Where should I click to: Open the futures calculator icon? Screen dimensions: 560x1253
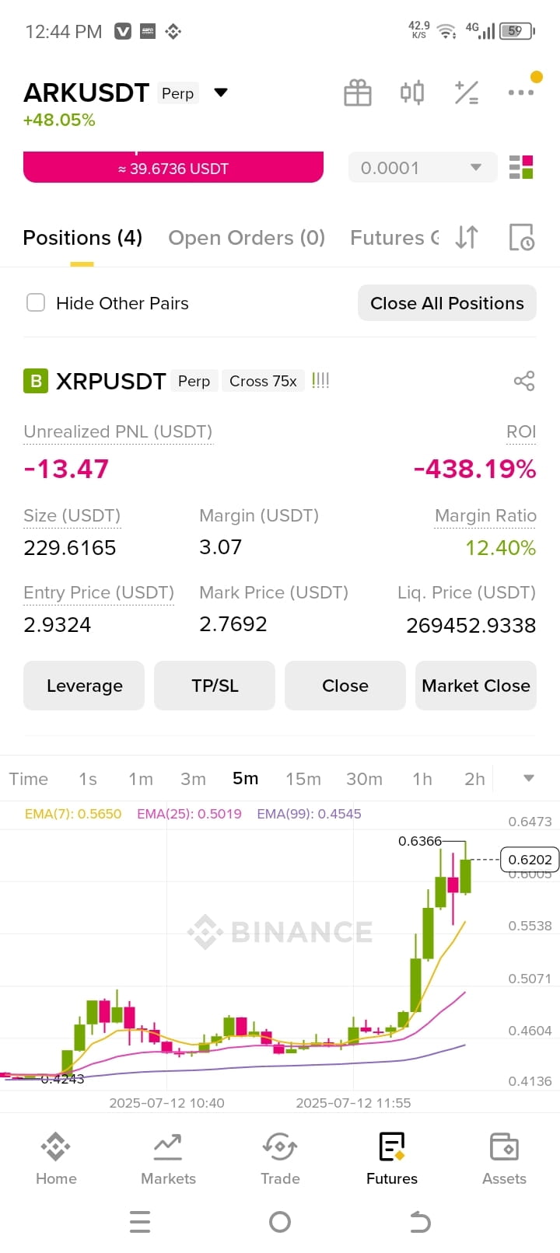467,92
